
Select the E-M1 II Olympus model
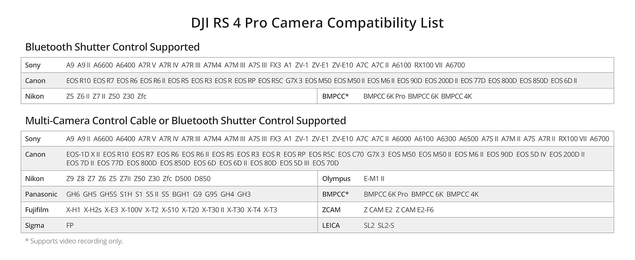click(374, 179)
